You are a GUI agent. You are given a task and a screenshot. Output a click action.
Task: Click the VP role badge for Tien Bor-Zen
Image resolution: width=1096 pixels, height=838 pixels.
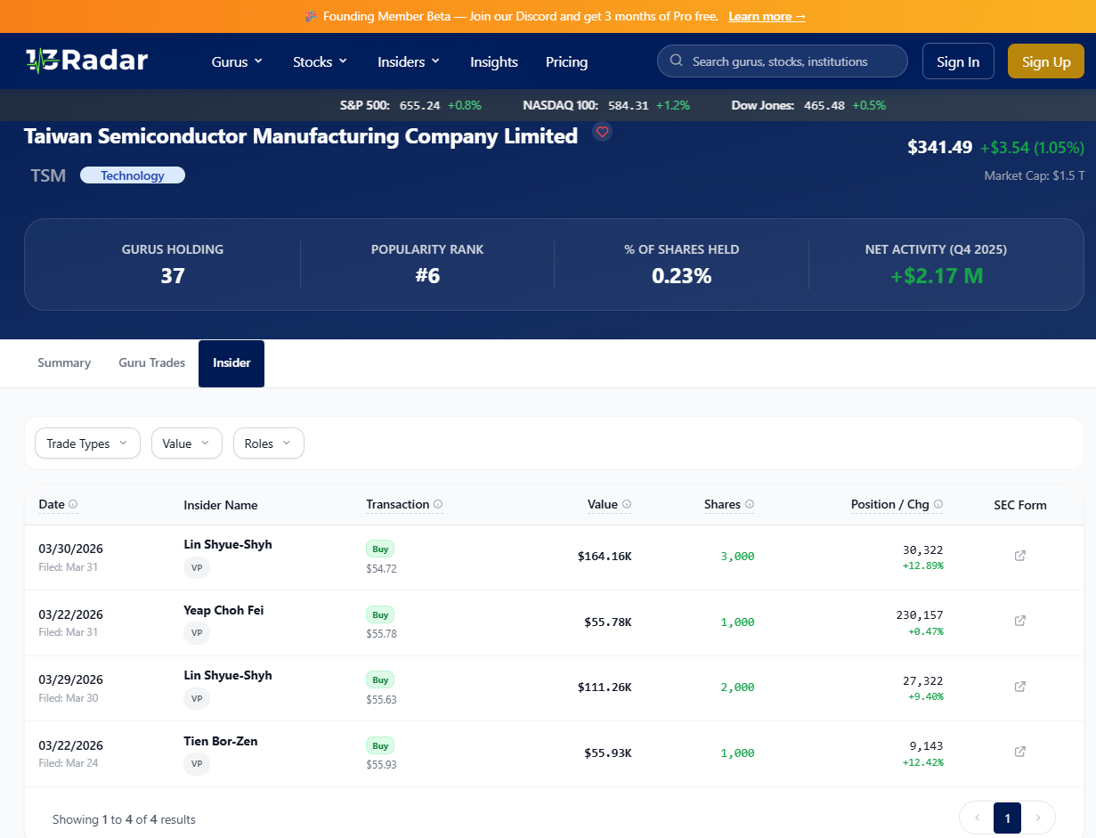(x=197, y=764)
